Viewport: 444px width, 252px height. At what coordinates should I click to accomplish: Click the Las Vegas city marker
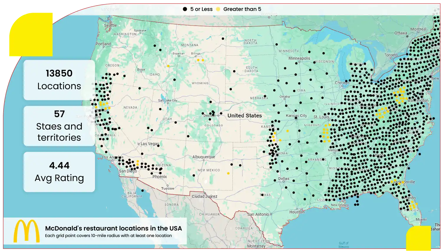pyautogui.click(x=139, y=144)
